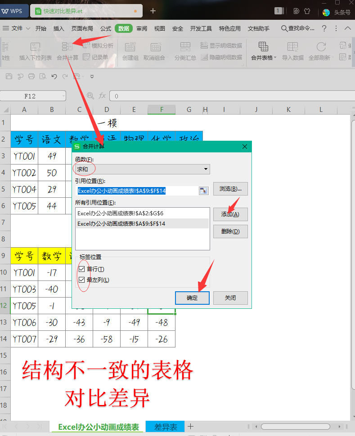Open the more options vertical dots menu

pos(336,28)
